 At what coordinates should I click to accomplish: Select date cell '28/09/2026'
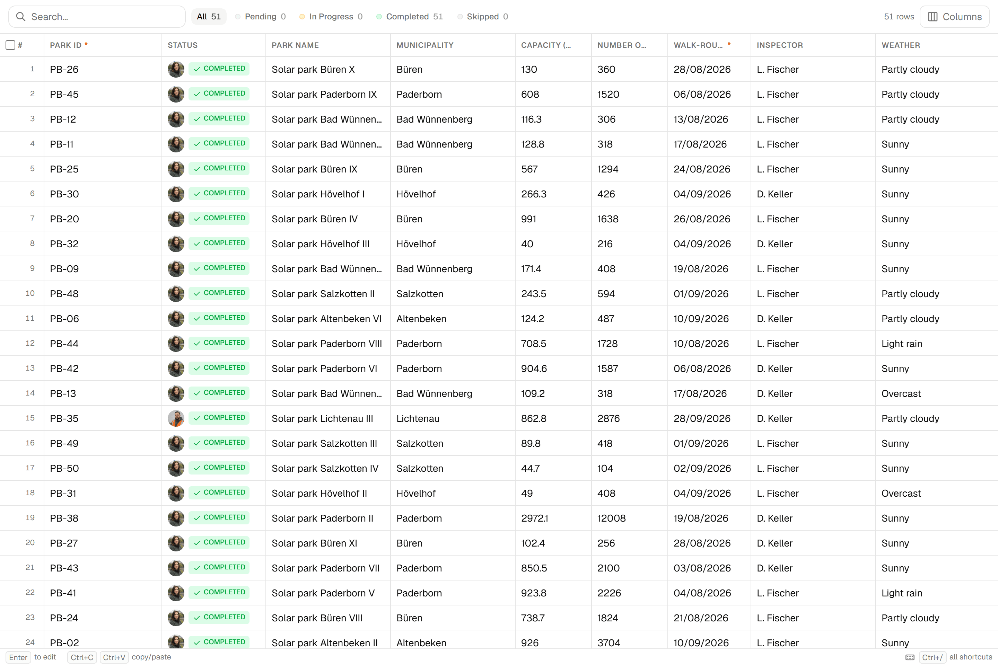(x=709, y=418)
